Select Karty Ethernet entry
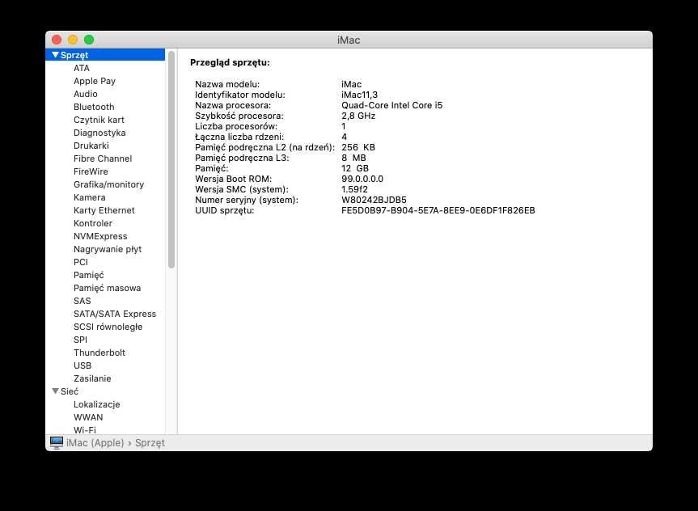Screen dimensions: 698x511 pyautogui.click(x=104, y=210)
